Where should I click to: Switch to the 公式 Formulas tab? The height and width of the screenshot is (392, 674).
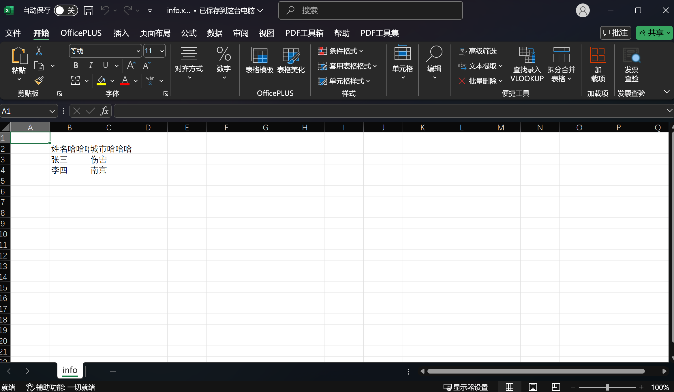click(189, 33)
